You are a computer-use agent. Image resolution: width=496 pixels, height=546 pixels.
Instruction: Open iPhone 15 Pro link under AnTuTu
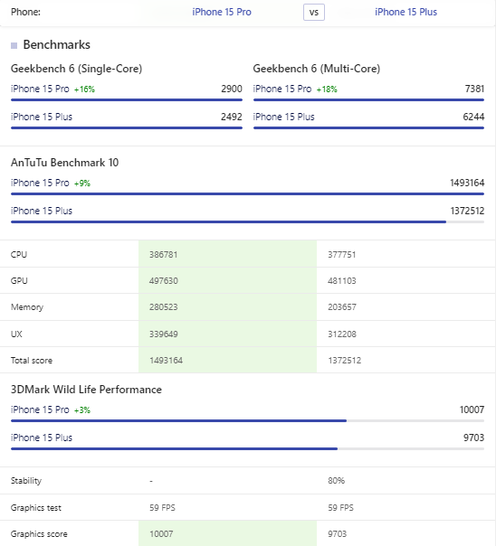point(40,183)
